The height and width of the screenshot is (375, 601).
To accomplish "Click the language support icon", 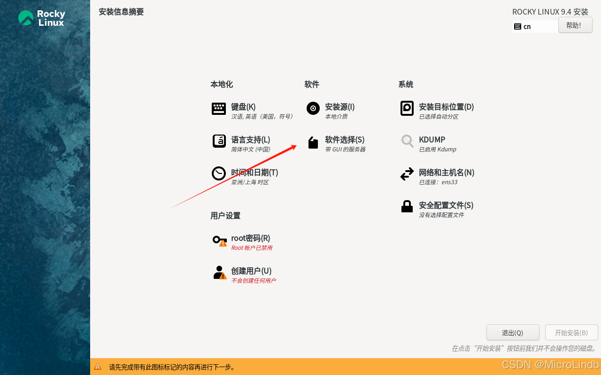I will tap(219, 141).
